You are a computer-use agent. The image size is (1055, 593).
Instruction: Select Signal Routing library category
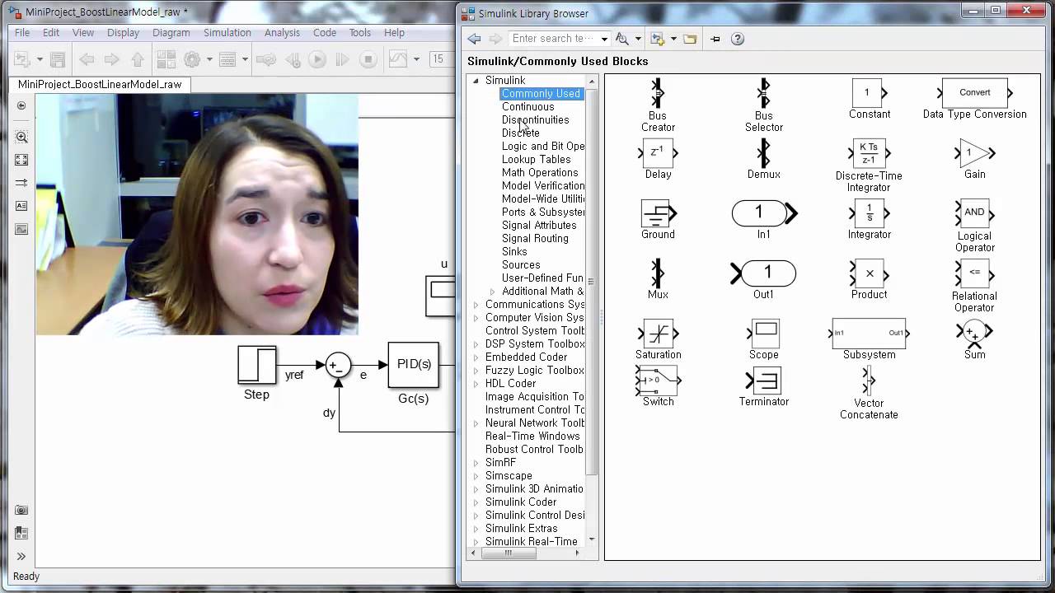tap(535, 239)
